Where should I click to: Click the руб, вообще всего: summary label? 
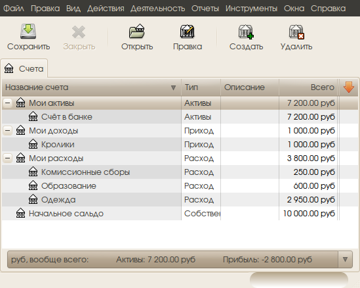(50, 260)
